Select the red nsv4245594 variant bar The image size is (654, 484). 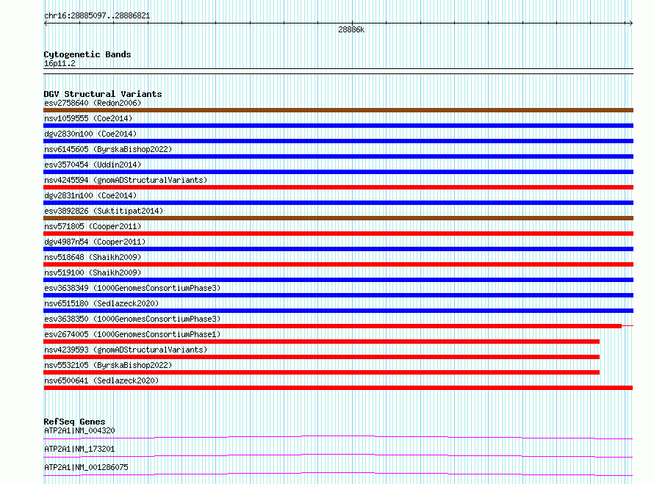[338, 187]
